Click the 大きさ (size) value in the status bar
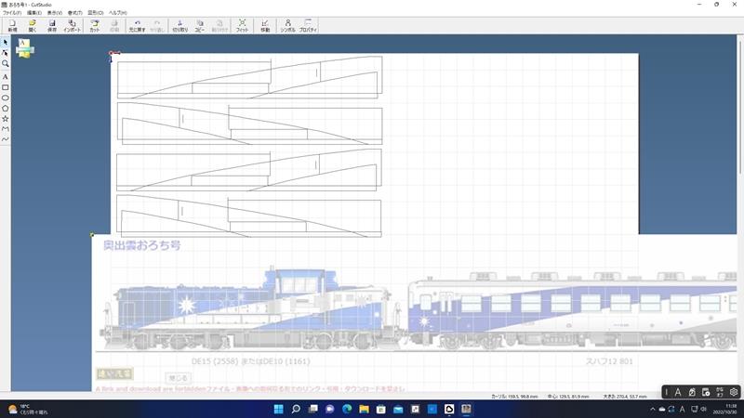The width and height of the screenshot is (744, 418). pos(625,397)
